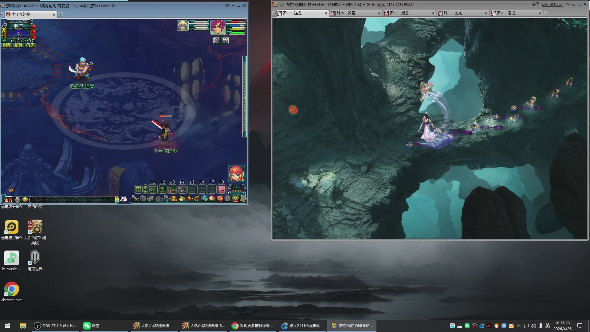590x332 pixels.
Task: Switch to the 歼20—威龙 tab
Action: [409, 13]
